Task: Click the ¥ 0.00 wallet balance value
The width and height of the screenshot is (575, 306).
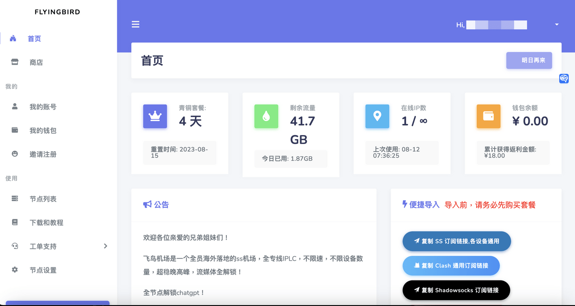Action: point(530,121)
